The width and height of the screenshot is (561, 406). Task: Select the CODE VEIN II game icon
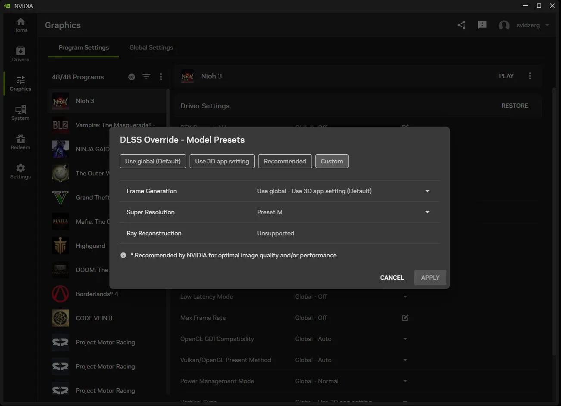[x=60, y=318]
